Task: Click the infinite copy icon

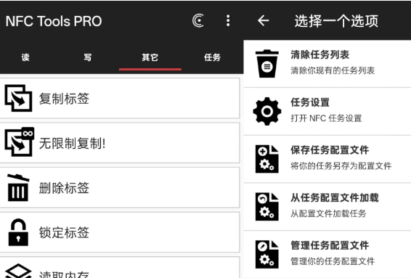Action: tap(19, 142)
